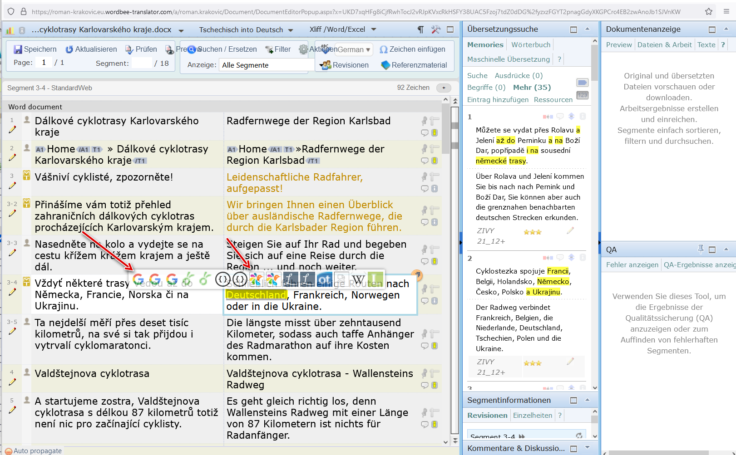Image resolution: width=736 pixels, height=455 pixels.
Task: Toggle full-screen square in editor header
Action: [450, 30]
